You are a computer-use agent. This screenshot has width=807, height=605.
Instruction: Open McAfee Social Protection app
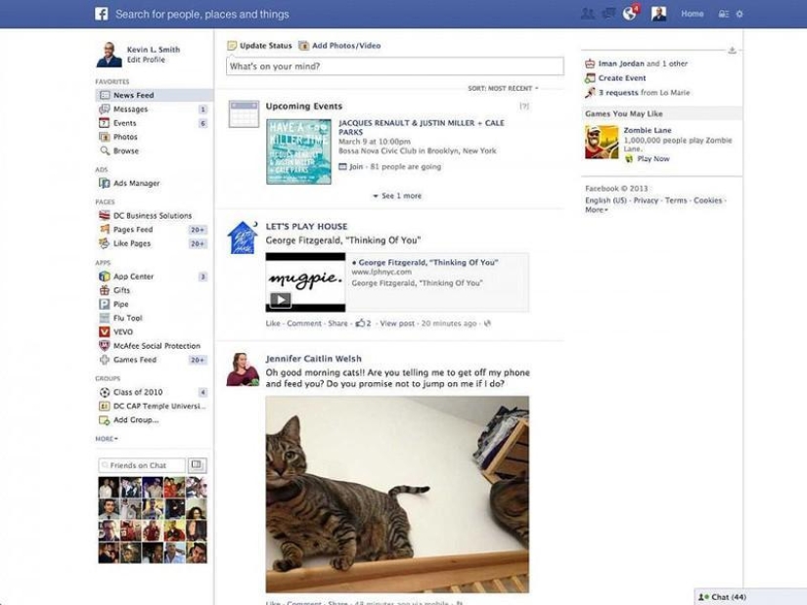pos(156,346)
